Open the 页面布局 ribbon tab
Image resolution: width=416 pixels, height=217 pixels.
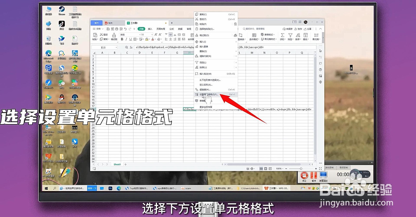(x=161, y=29)
